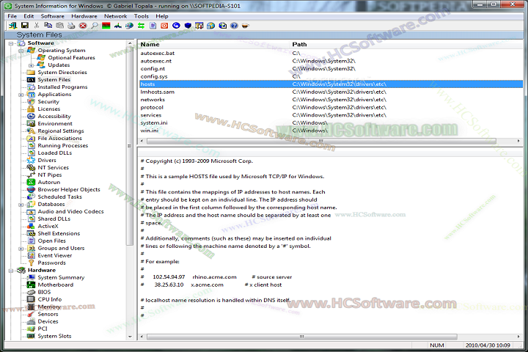This screenshot has height=352, width=528.
Task: Click the line graph toolbar icon
Action: (118, 26)
